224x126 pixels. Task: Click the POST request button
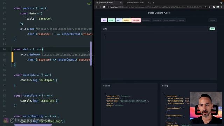tap(111, 20)
